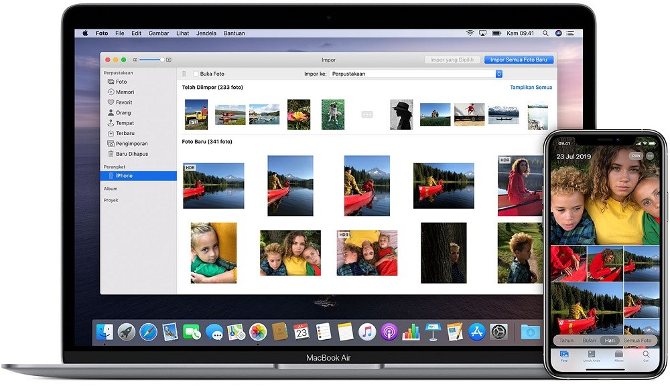Viewport: 670px width, 386px height.
Task: Click Impor Semua Foto Baru
Action: point(519,60)
